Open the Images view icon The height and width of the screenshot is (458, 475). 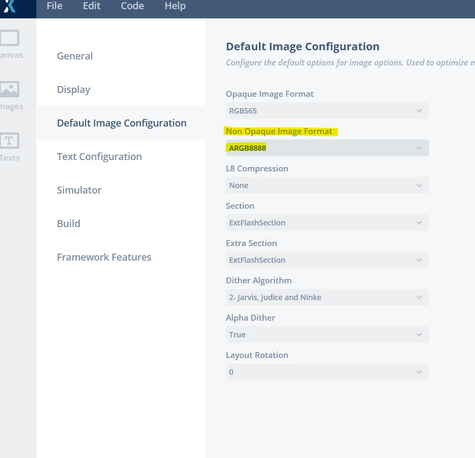click(10, 89)
